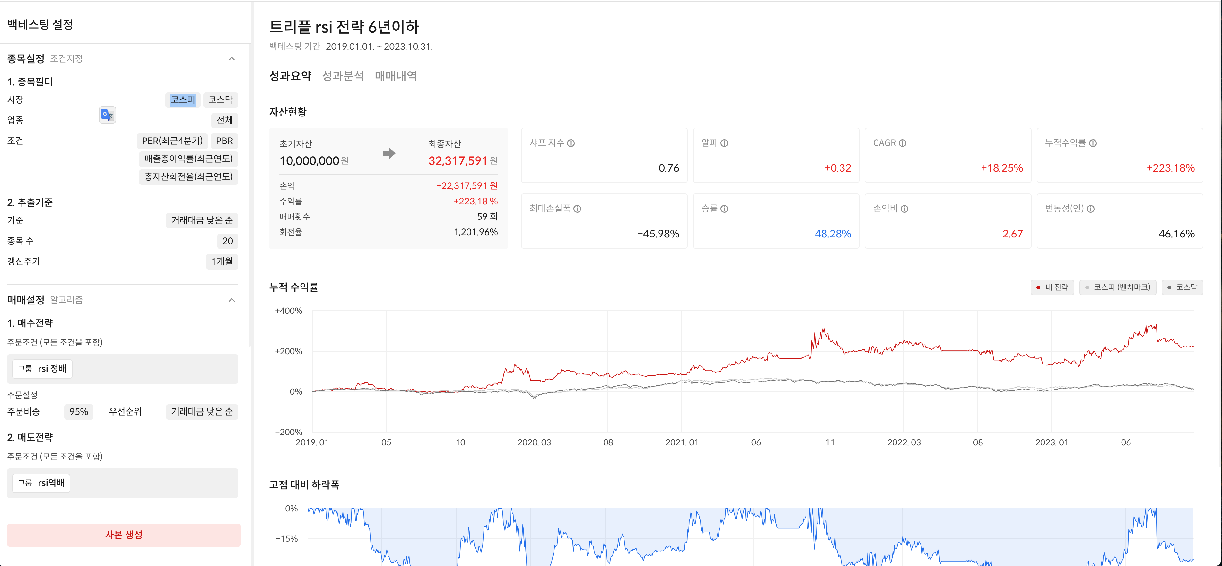1222x566 pixels.
Task: Click the 고점 대비 하락폭 heading
Action: [304, 485]
